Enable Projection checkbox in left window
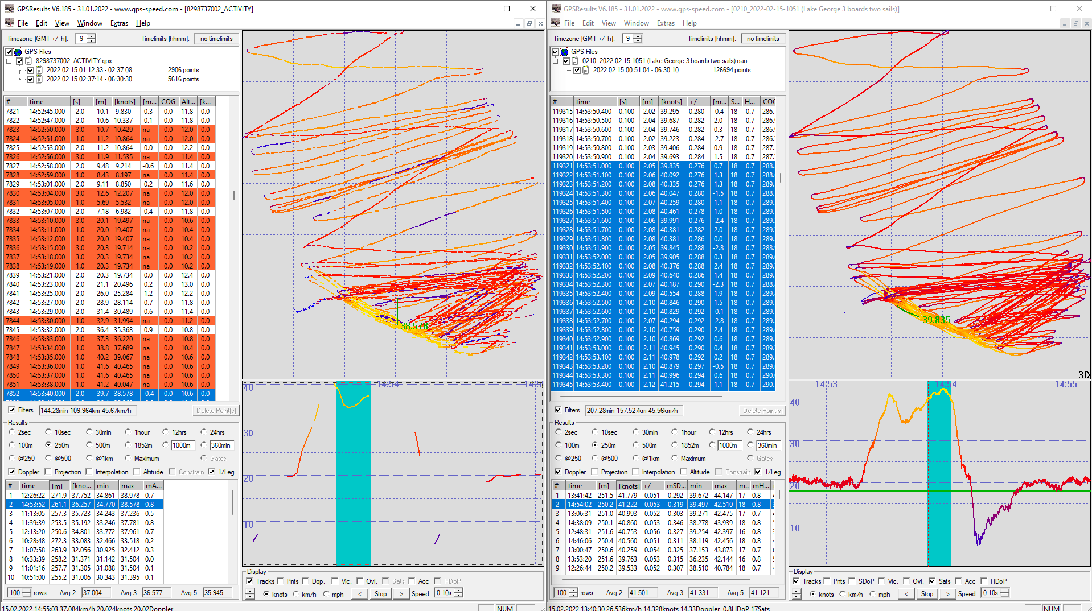Image resolution: width=1092 pixels, height=611 pixels. tap(48, 472)
